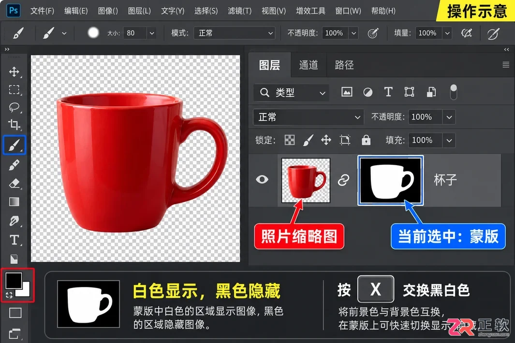The width and height of the screenshot is (515, 343).
Task: Toggle lock position
Action: pos(326,140)
